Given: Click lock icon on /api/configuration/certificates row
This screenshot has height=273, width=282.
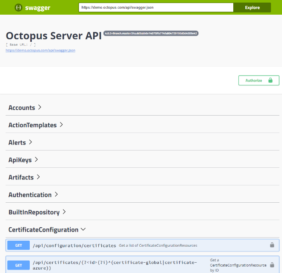Looking at the screenshot, I should [x=272, y=245].
